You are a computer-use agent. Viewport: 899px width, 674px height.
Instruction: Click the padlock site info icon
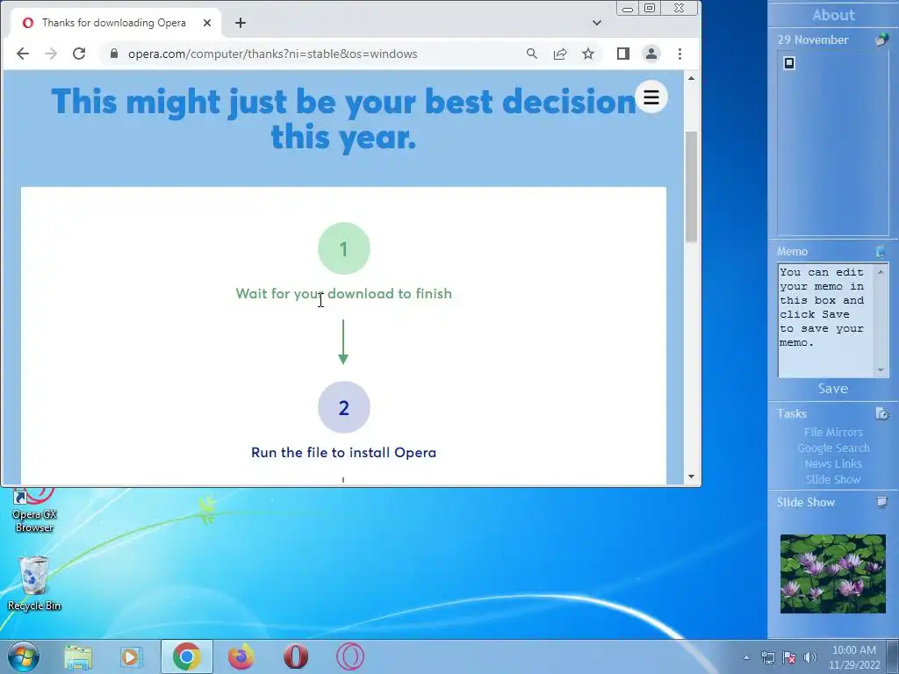coord(114,54)
